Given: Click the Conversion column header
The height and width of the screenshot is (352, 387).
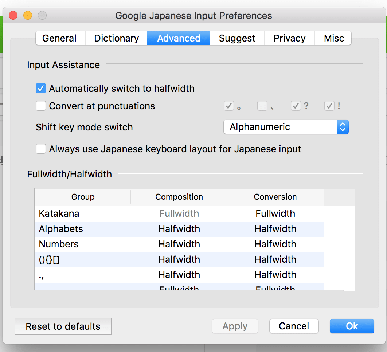Looking at the screenshot, I should tap(275, 197).
